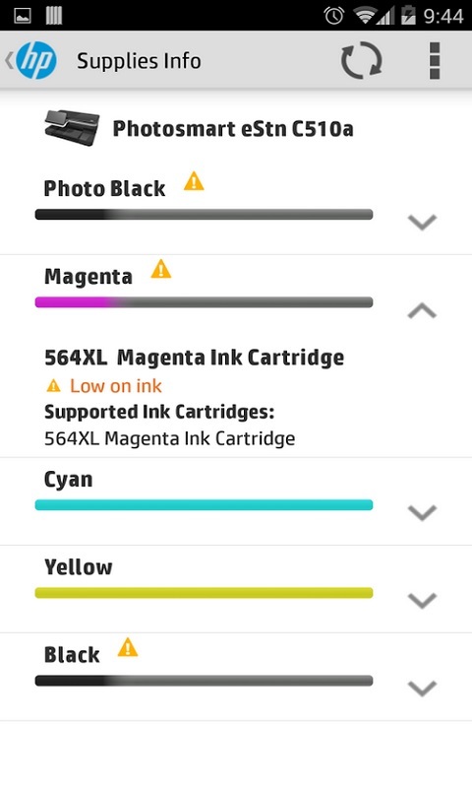Tap small warning icon beside Low on ink
Screen dimensions: 472x788
point(53,386)
